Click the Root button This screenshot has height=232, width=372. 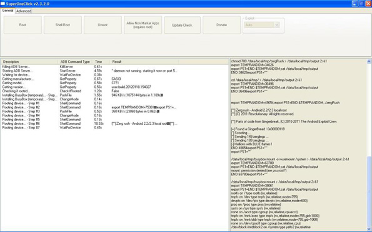23,25
